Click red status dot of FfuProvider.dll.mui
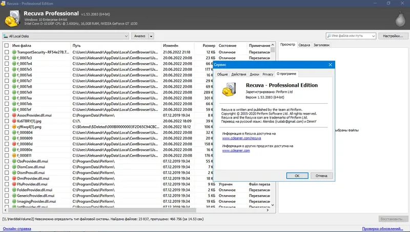 click(x=14, y=184)
